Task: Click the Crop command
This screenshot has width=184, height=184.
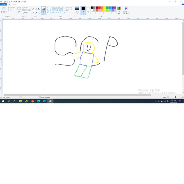Action: click(x=25, y=8)
